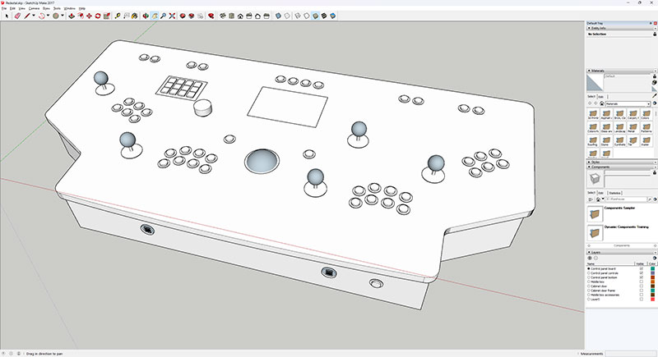This screenshot has height=357, width=658.
Task: Collapse the Layers panel
Action: 589,253
